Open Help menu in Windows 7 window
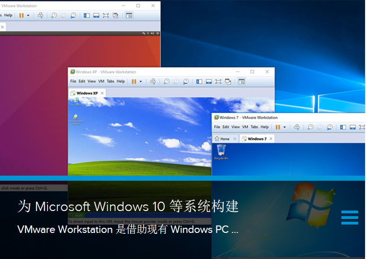366x259 pixels. (264, 127)
